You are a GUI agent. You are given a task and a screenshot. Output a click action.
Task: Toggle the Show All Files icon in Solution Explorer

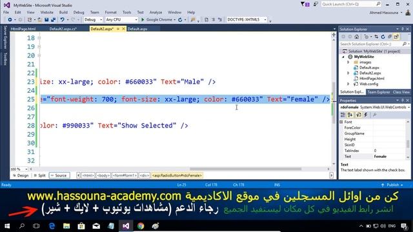click(x=396, y=37)
